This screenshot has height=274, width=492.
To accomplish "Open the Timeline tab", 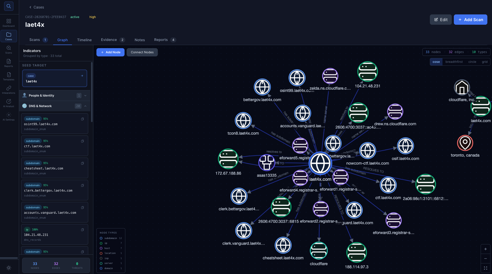I will (84, 40).
